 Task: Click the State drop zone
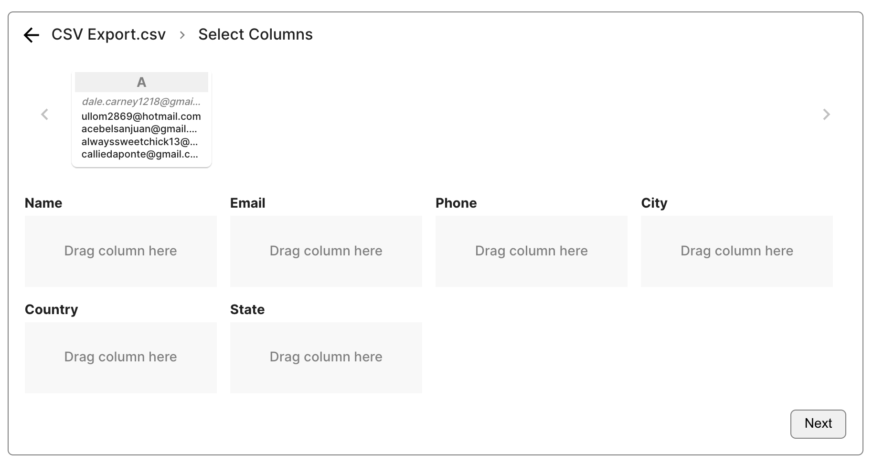[326, 358]
